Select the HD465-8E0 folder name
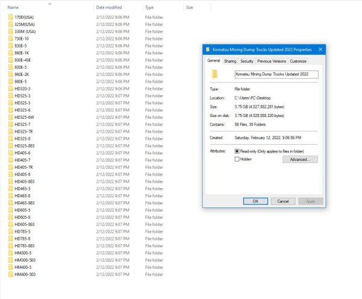This screenshot has width=362, height=299. coord(25,203)
